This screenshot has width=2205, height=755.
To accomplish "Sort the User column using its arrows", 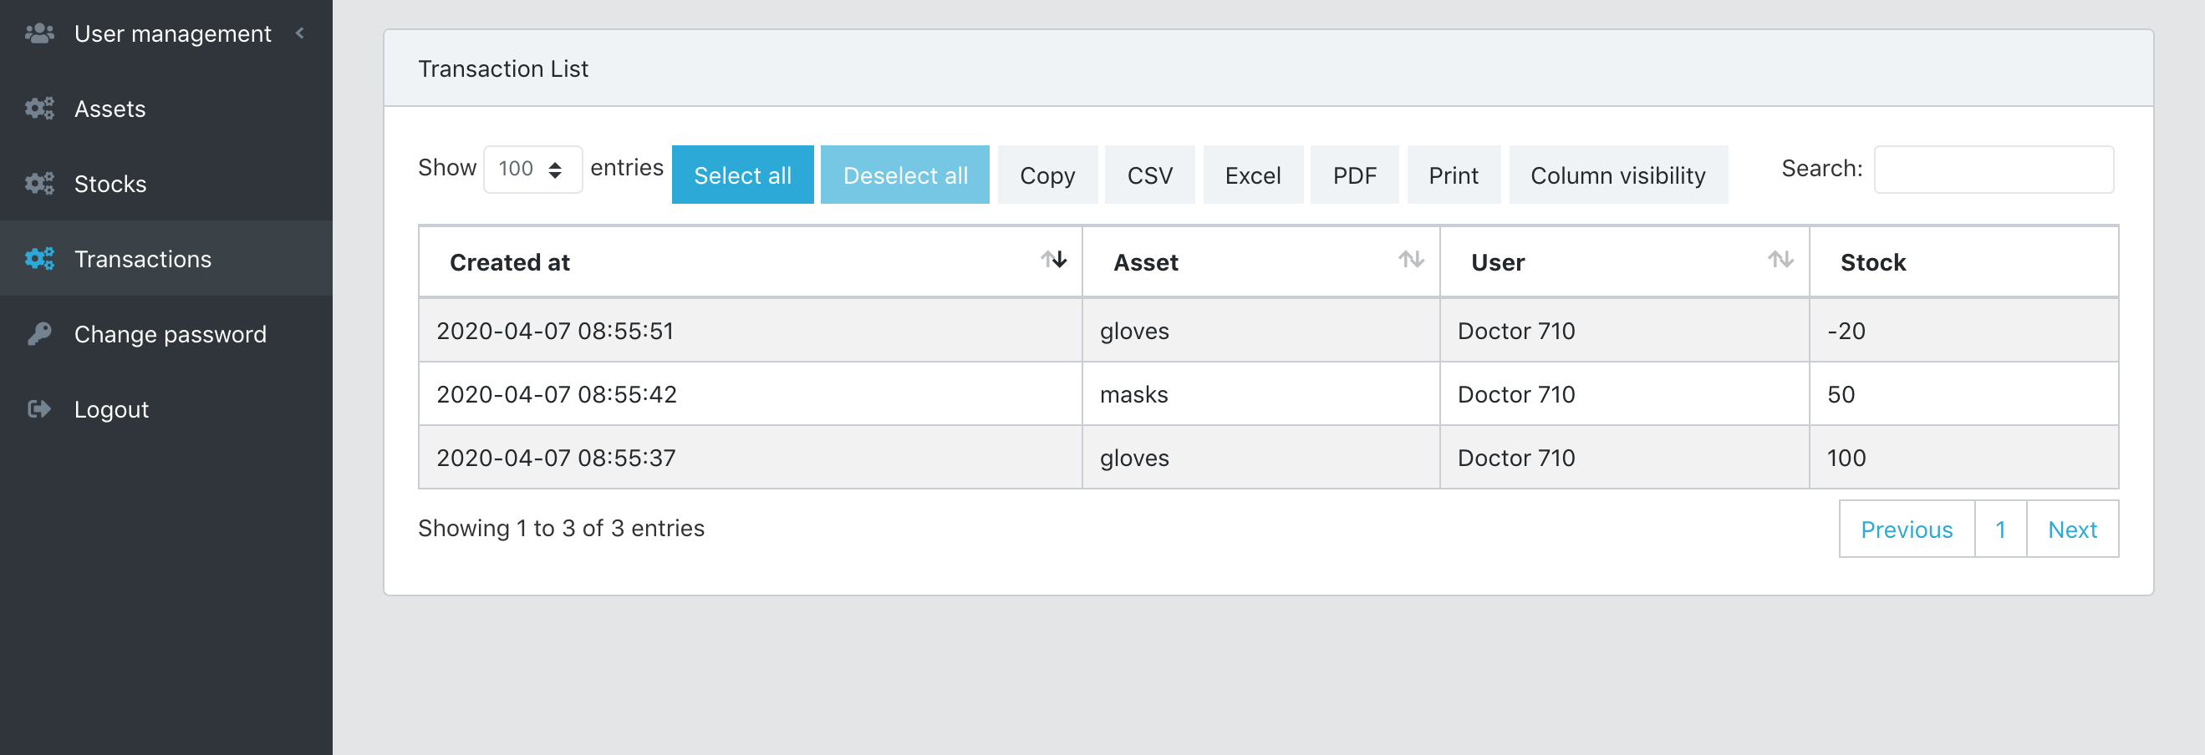I will (1780, 260).
